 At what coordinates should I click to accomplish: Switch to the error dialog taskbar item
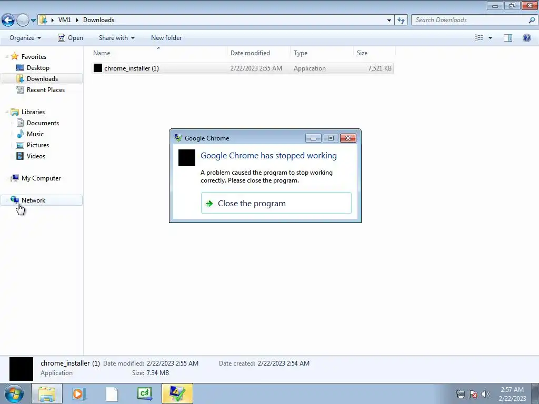177,393
